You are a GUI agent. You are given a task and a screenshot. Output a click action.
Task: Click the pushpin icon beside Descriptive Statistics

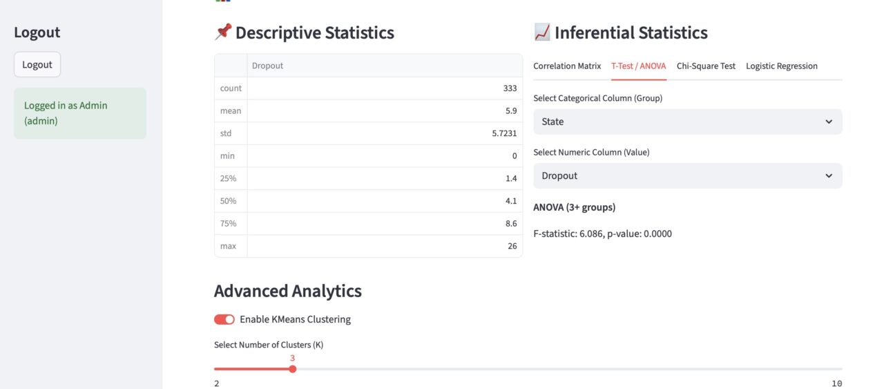[x=223, y=32]
